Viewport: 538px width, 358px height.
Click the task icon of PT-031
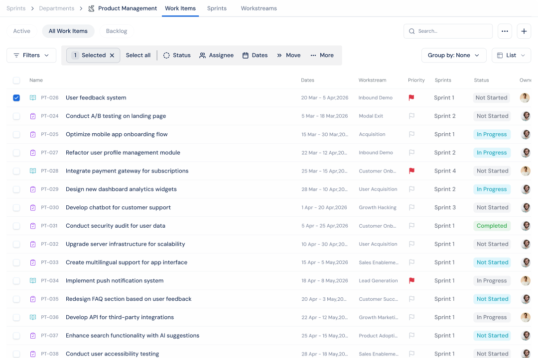[32, 226]
